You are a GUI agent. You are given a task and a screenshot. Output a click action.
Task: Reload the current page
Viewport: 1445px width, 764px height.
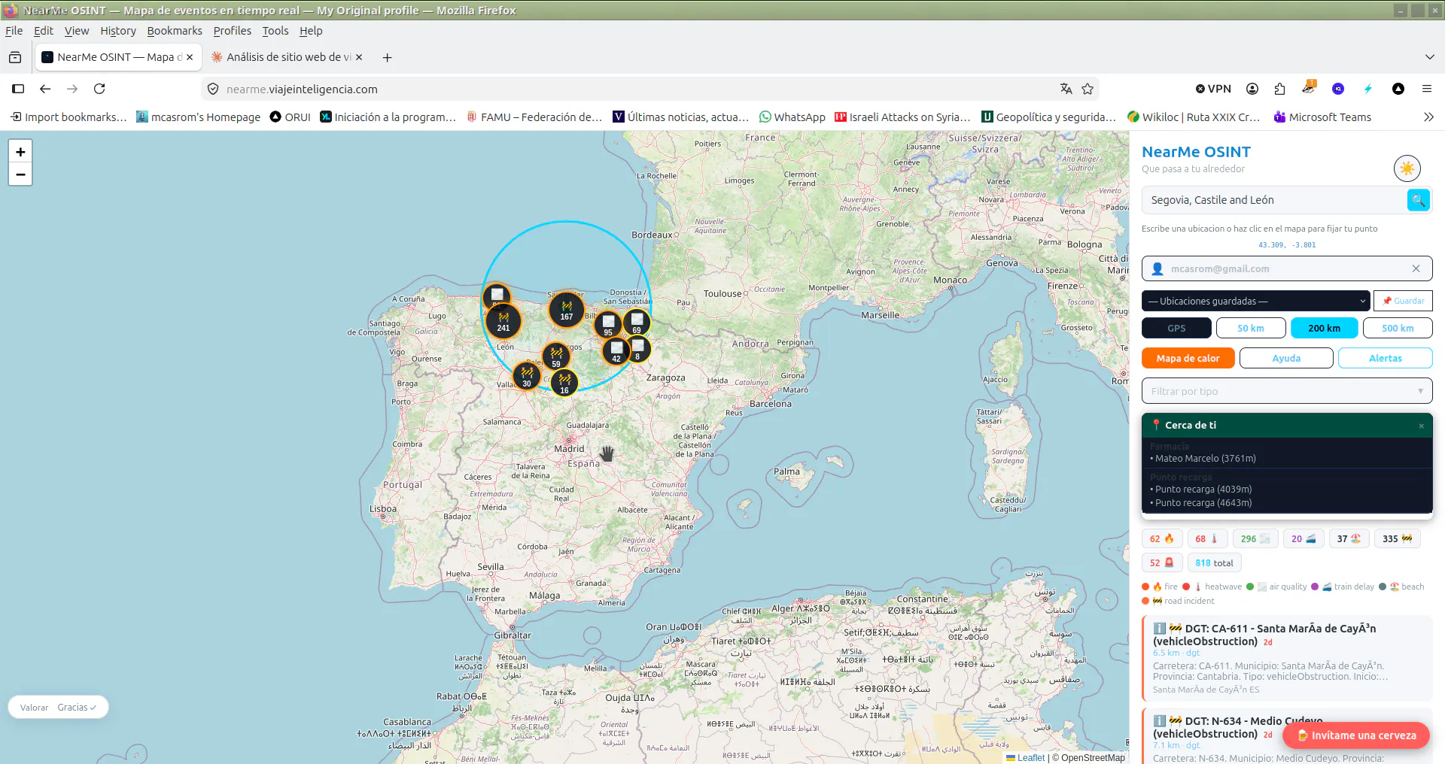99,89
